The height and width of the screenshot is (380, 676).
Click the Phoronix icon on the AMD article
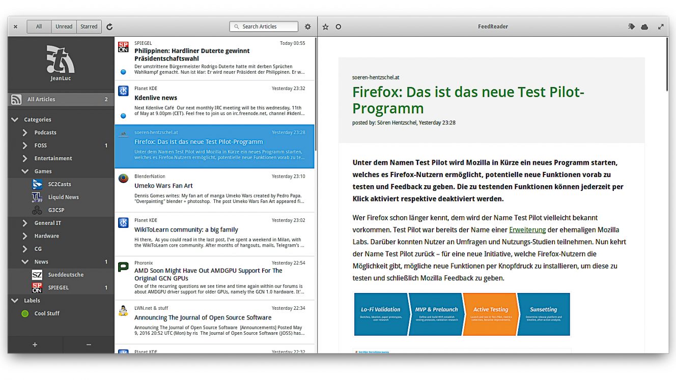click(x=123, y=267)
